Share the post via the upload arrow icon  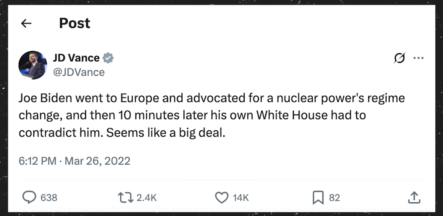(x=414, y=198)
